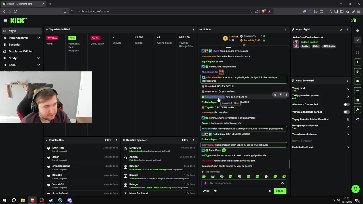Screen dimensions: 363x204
Task: Select the pencil edit icon in right rail
Action: pos(357,40)
